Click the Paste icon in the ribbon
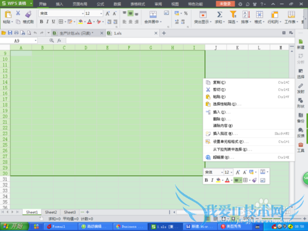 click(8, 14)
